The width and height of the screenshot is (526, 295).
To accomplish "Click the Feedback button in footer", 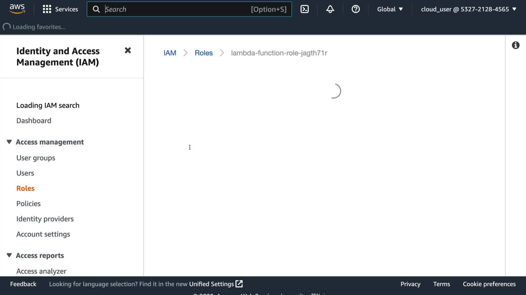I will coord(23,284).
